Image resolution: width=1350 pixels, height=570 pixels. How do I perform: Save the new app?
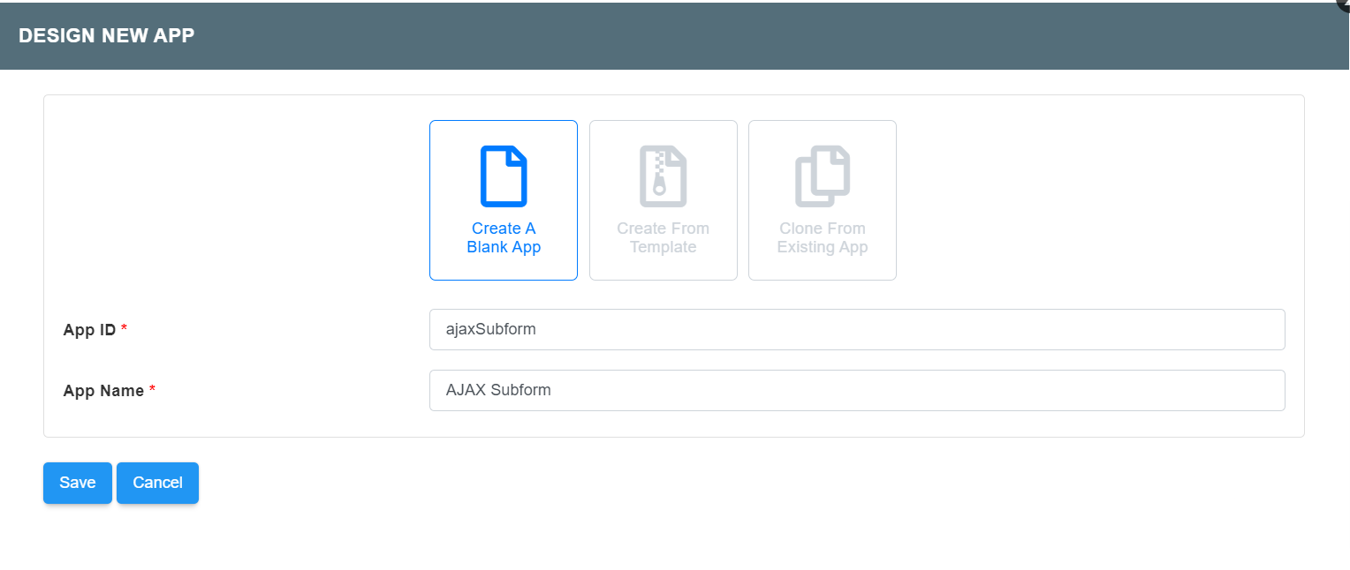[x=78, y=483]
